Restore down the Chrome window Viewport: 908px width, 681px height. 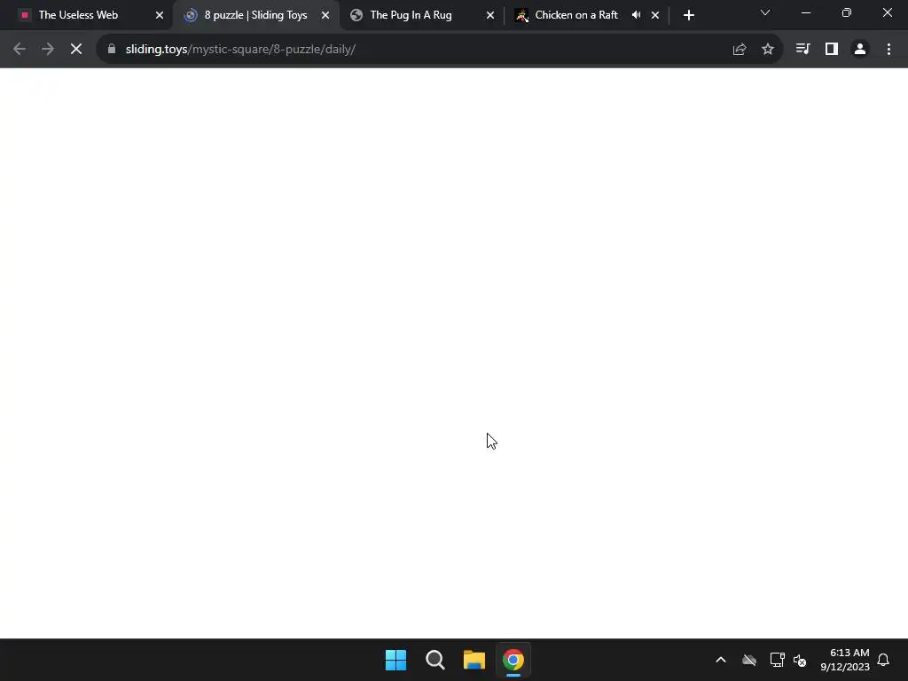pyautogui.click(x=847, y=12)
